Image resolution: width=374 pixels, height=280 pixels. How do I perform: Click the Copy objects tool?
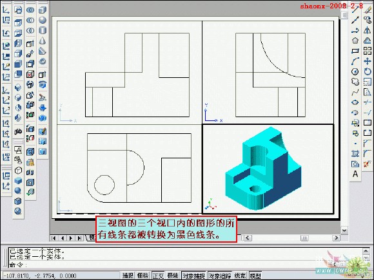(368, 20)
